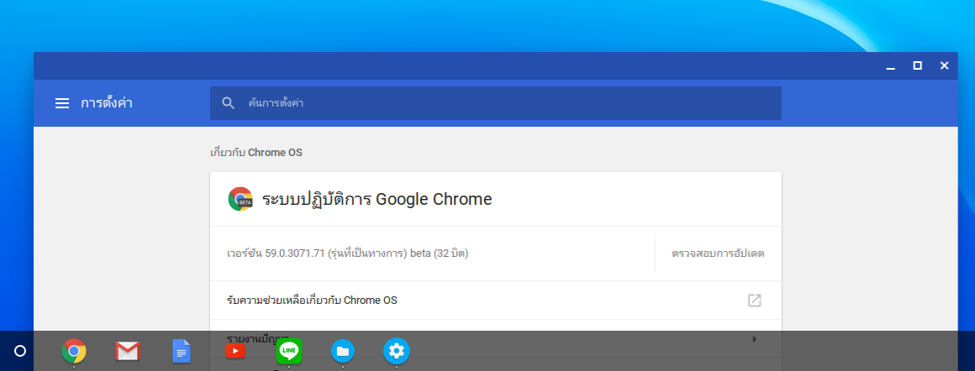Open the Files app from the shelf
975x371 pixels.
(343, 351)
